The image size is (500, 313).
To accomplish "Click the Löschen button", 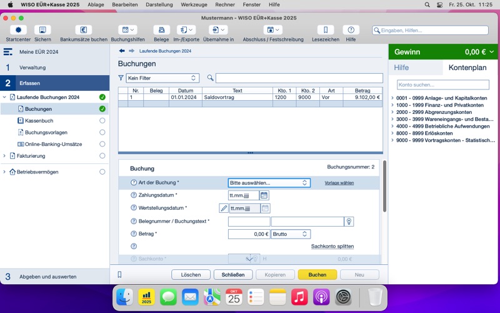I will coord(191,275).
